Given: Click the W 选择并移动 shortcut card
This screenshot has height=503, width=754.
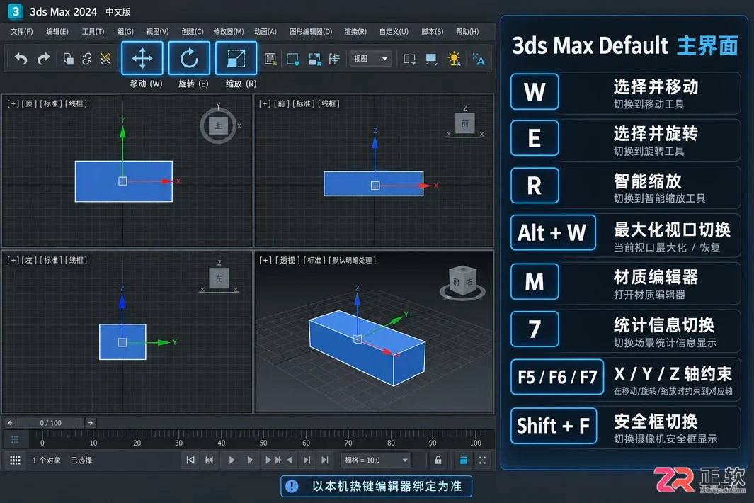Looking at the screenshot, I should point(625,93).
